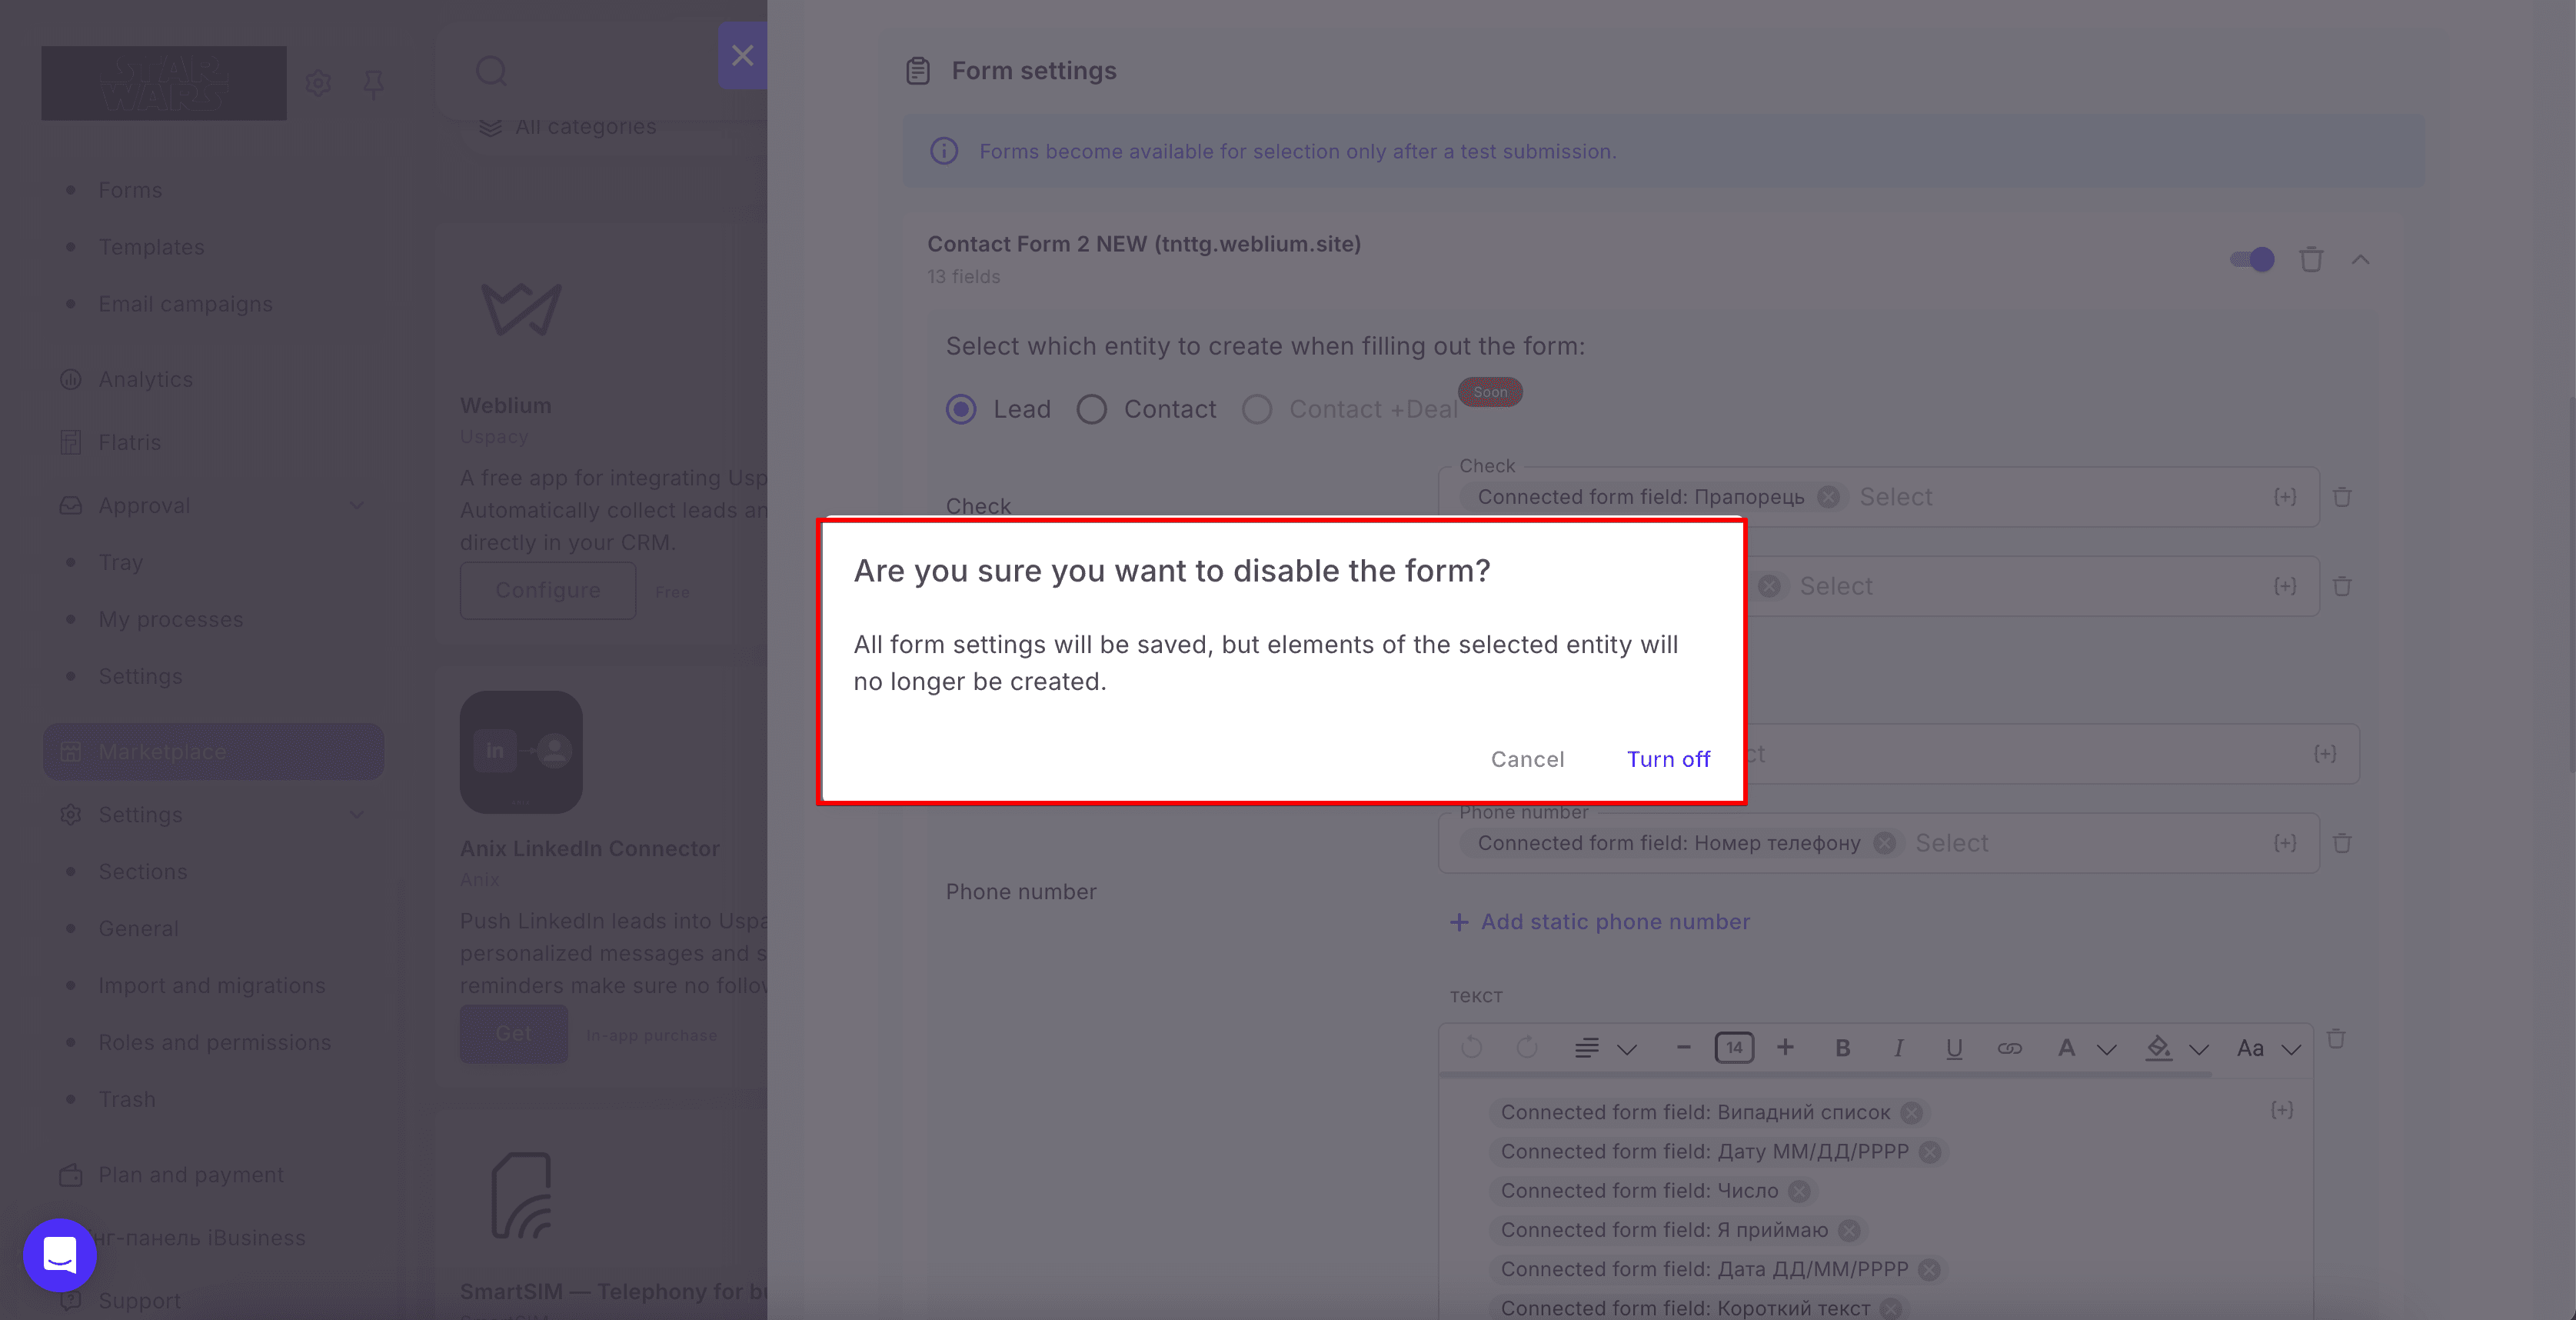The width and height of the screenshot is (2576, 1320).
Task: Select the Contact +Deal radio option
Action: 1257,409
